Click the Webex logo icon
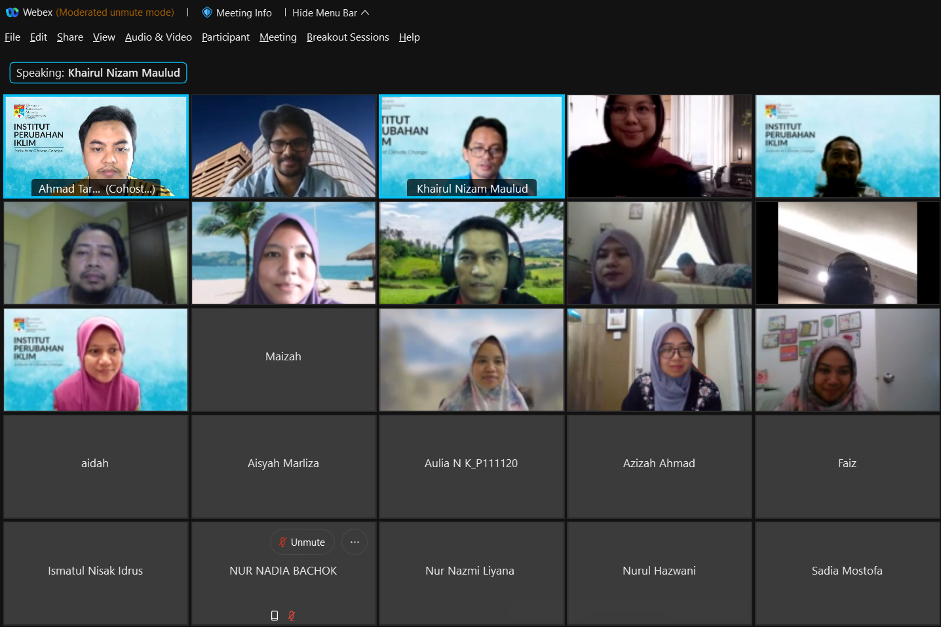The width and height of the screenshot is (941, 627). pyautogui.click(x=12, y=12)
